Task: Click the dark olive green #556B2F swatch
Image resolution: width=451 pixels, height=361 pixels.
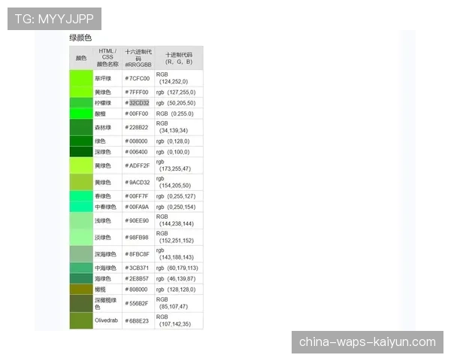Action: pyautogui.click(x=81, y=303)
